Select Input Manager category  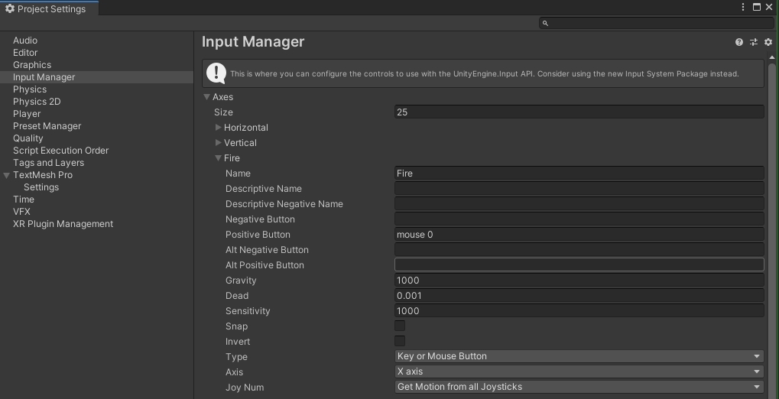click(97, 77)
